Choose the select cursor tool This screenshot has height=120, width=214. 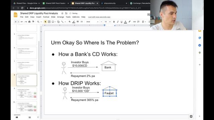[x=45, y=22]
